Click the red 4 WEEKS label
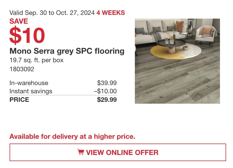The image size is (233, 168). pyautogui.click(x=111, y=13)
